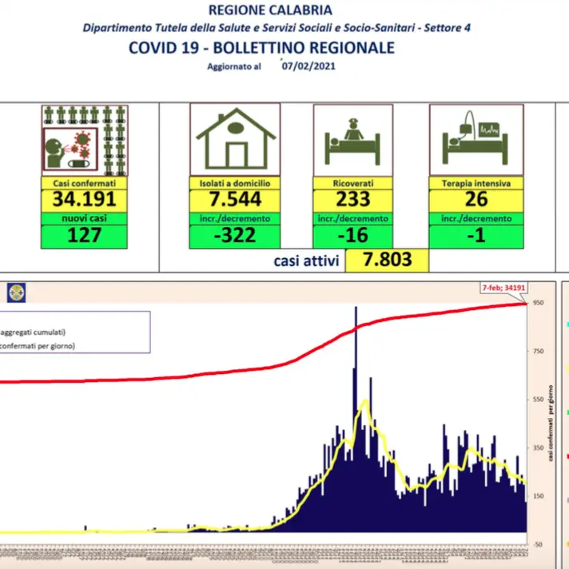Click the 26 terapia intensiva value
Image resolution: width=569 pixels, height=569 pixels.
pyautogui.click(x=475, y=200)
